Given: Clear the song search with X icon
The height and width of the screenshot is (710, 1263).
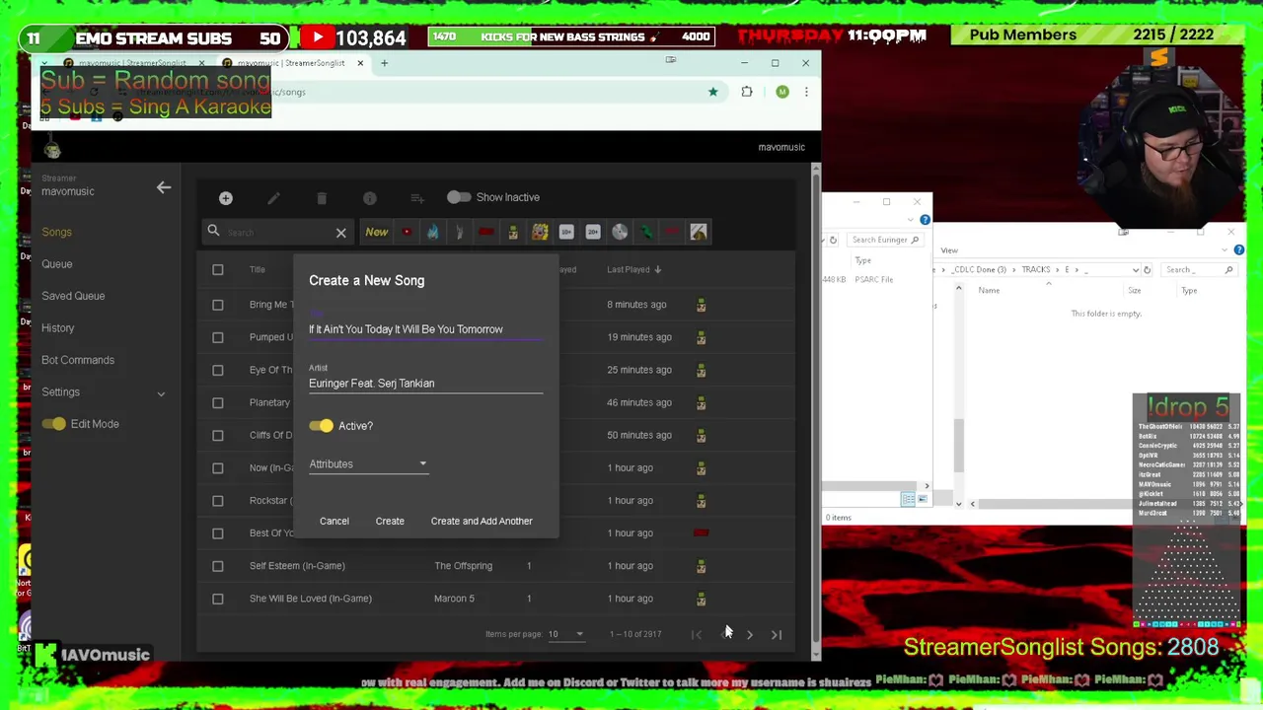Looking at the screenshot, I should 340,233.
